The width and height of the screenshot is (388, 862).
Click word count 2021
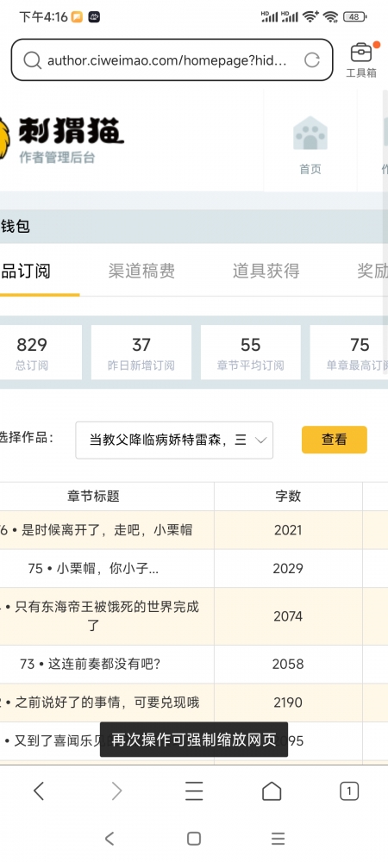pos(288,530)
